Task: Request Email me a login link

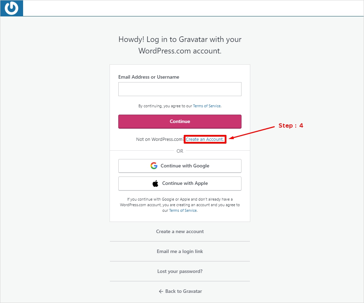Action: tap(180, 251)
